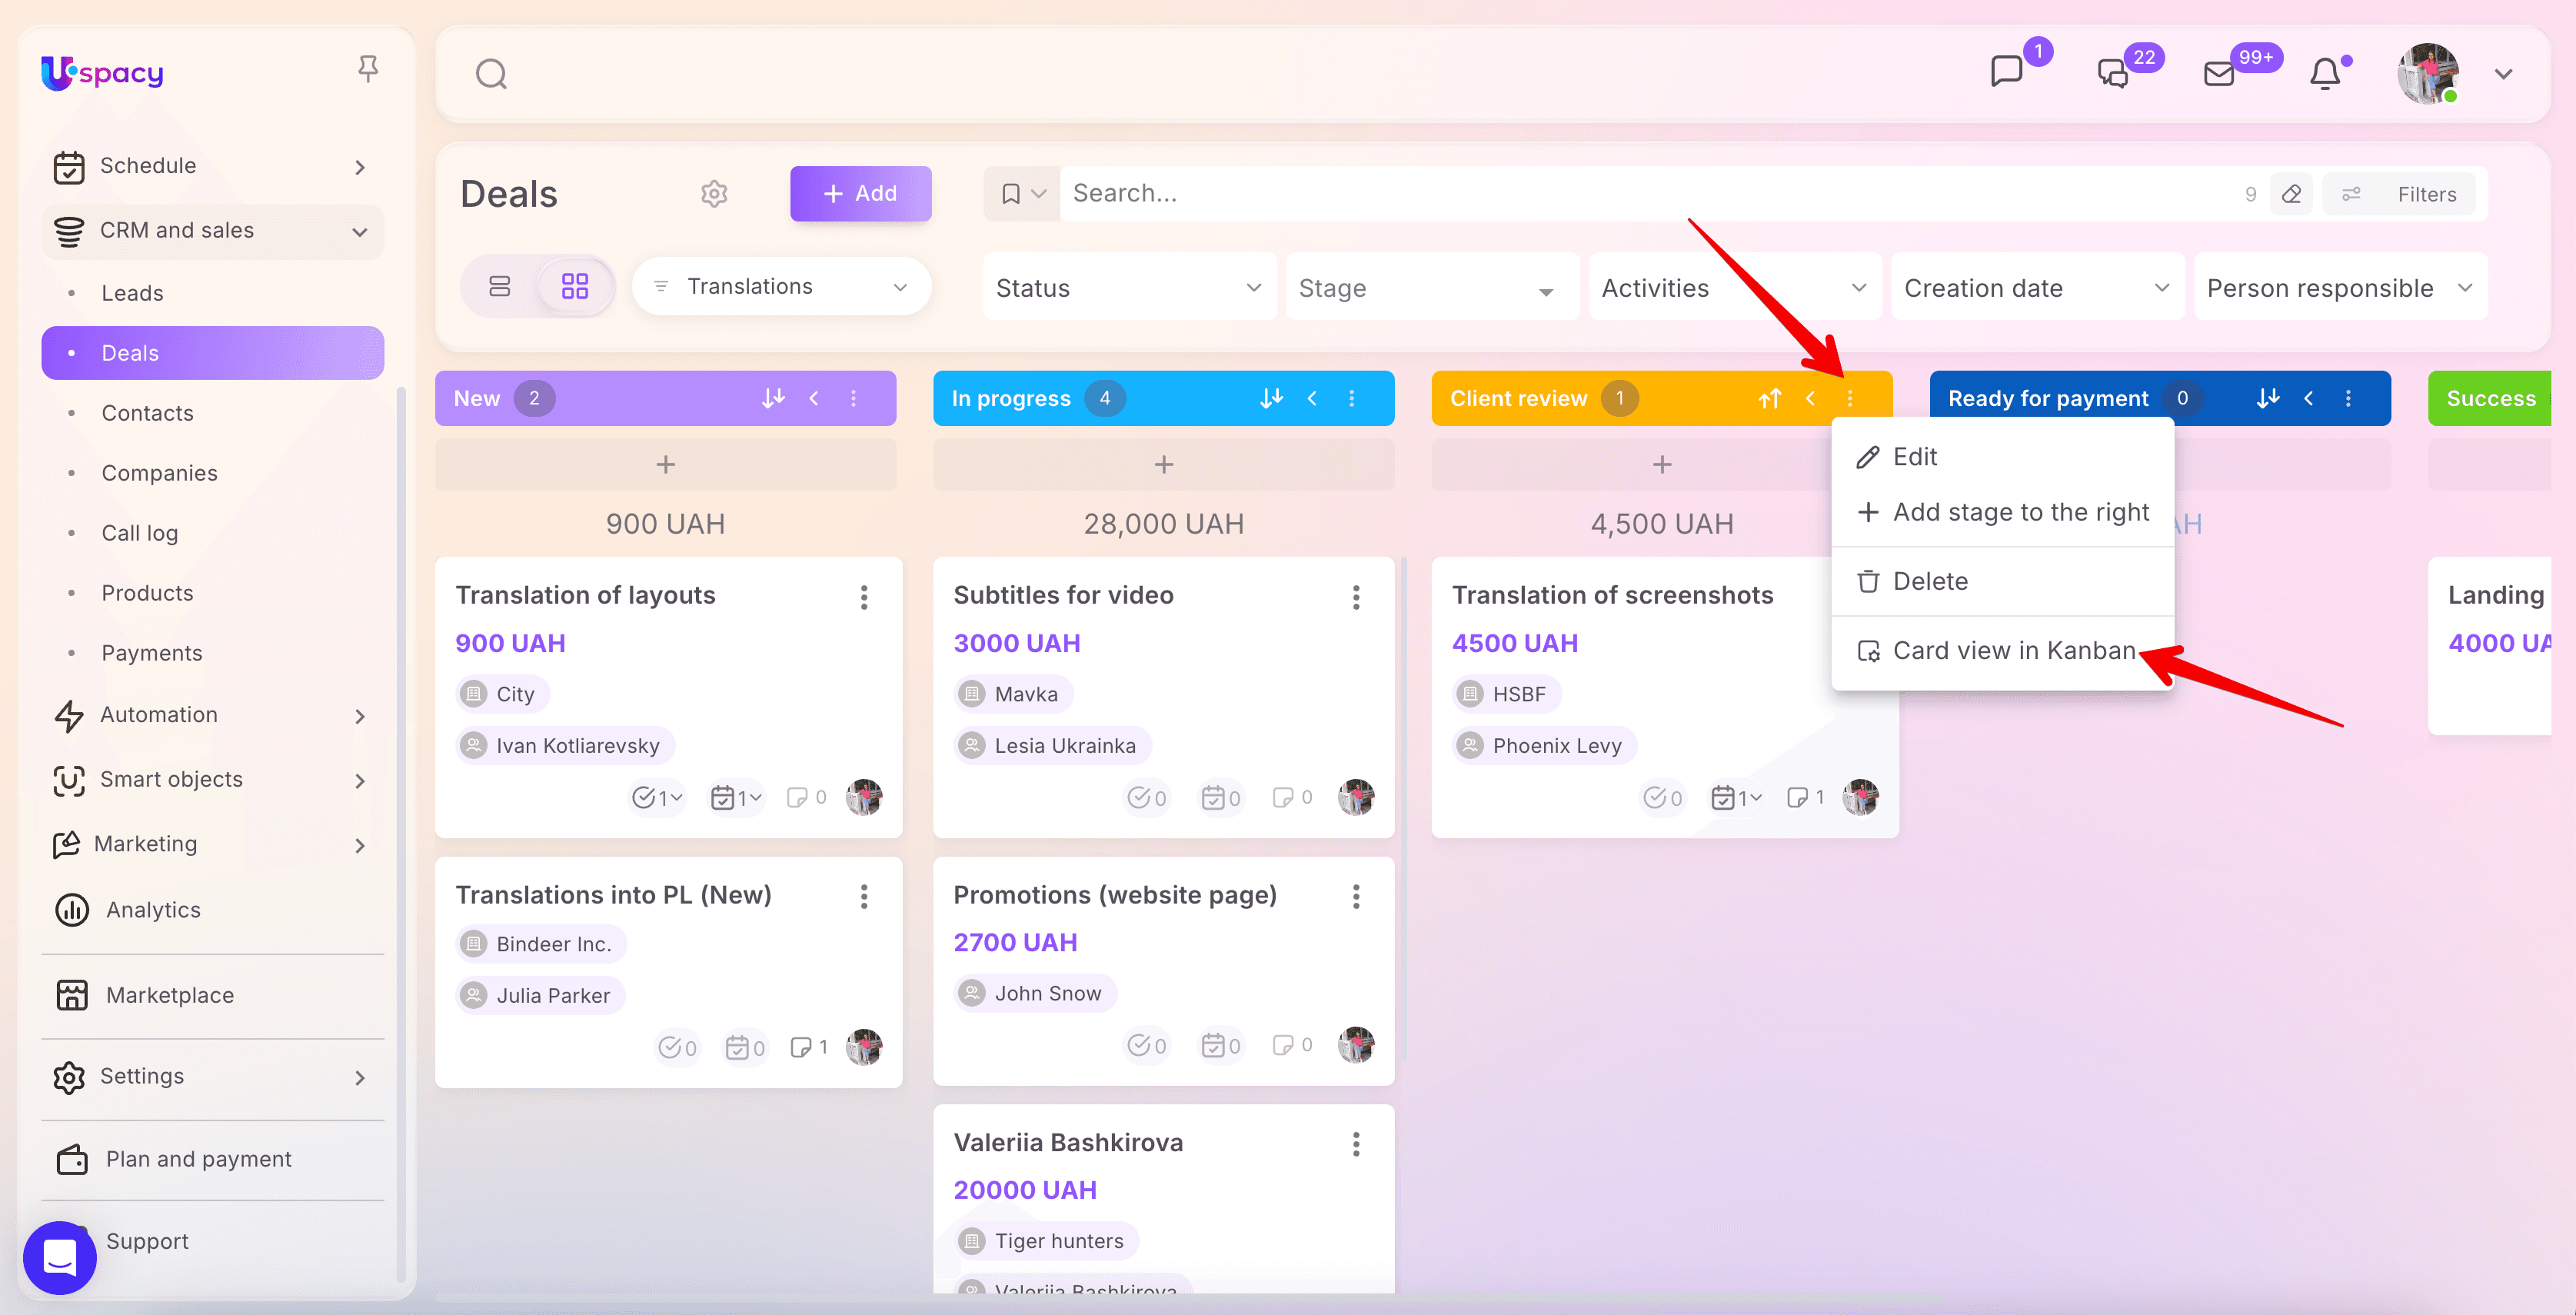Open the Status filter dropdown

[x=1129, y=288]
